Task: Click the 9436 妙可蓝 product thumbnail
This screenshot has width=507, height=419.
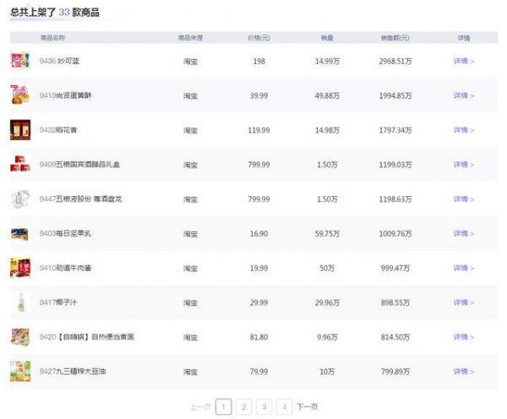Action: click(20, 61)
